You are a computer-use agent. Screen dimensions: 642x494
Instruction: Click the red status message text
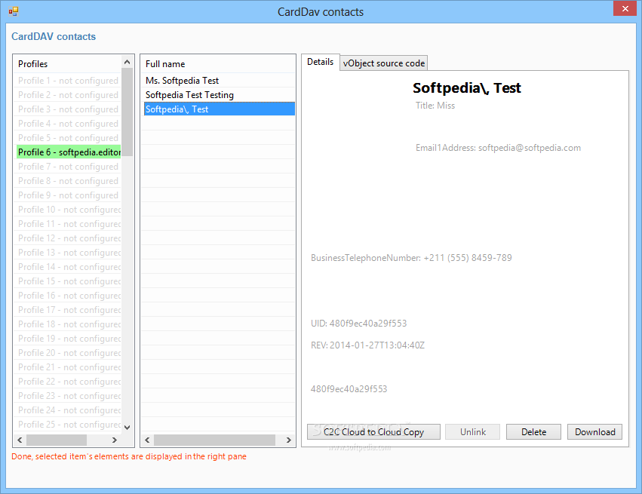pos(129,456)
